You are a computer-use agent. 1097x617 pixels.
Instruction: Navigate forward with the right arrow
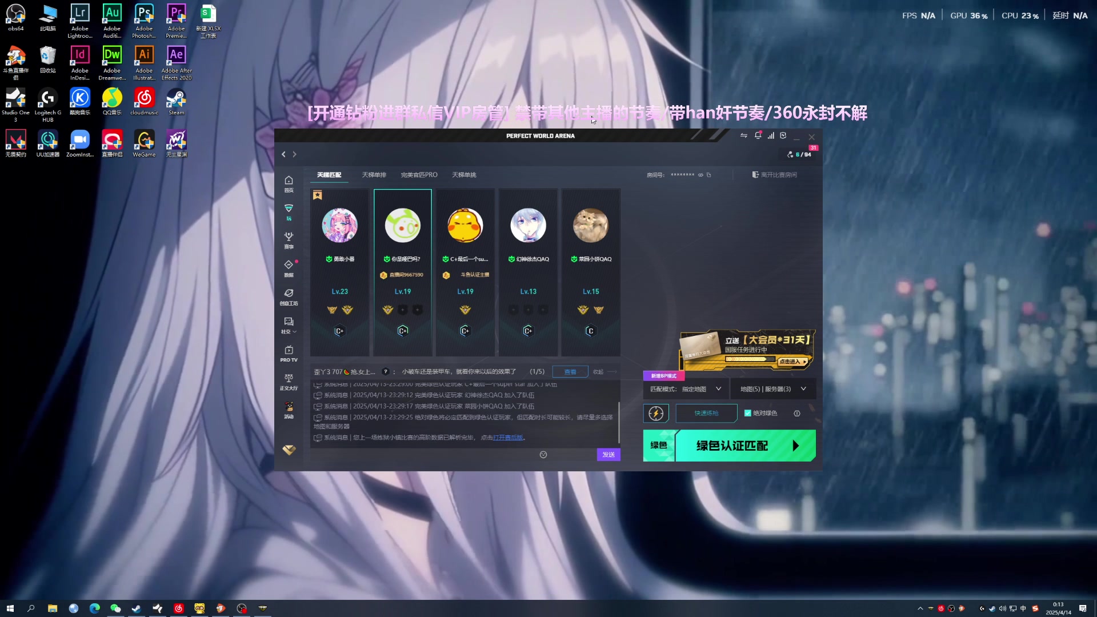pyautogui.click(x=295, y=154)
